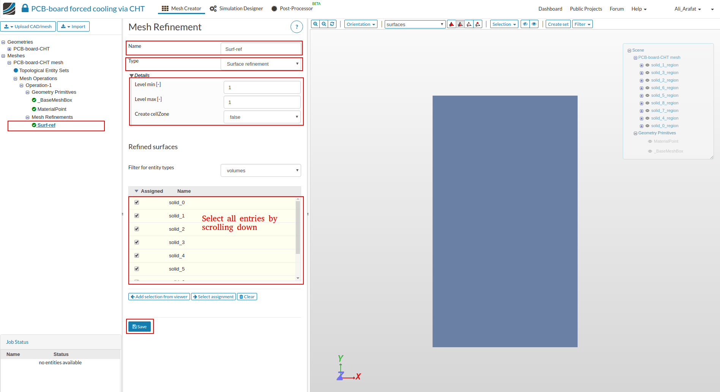Collapse the Mesh Refinements tree node
Viewport: 720px width, 392px height.
click(x=28, y=117)
